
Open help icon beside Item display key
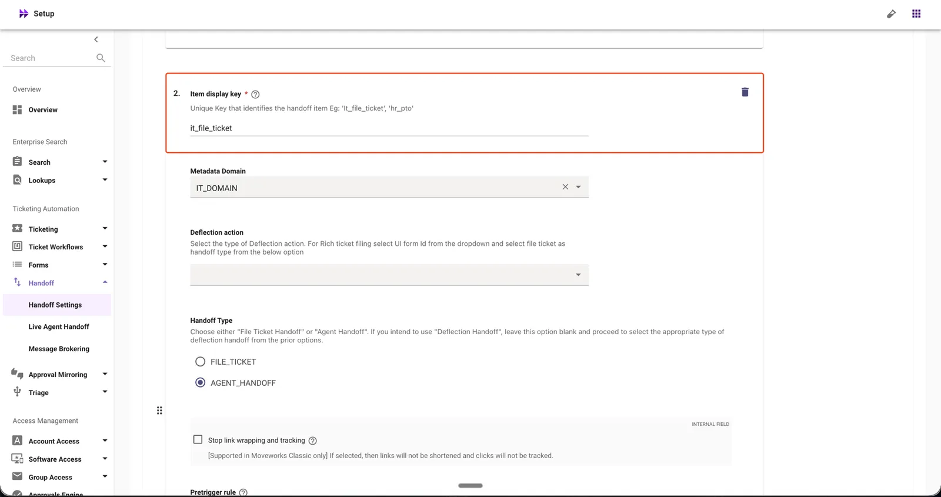[255, 94]
